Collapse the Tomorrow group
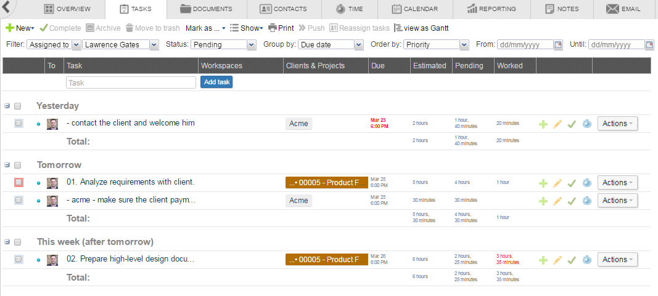The image size is (658, 296). click(x=7, y=165)
